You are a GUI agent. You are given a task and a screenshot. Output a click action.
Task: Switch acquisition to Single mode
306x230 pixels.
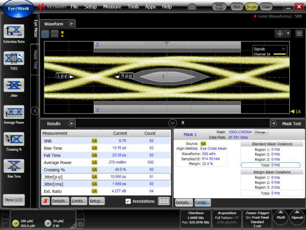[x=251, y=7]
